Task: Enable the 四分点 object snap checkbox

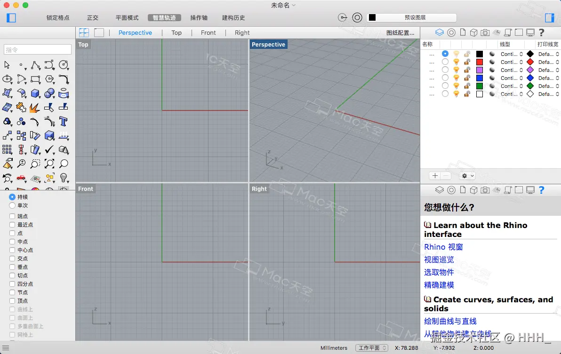Action: pos(12,284)
